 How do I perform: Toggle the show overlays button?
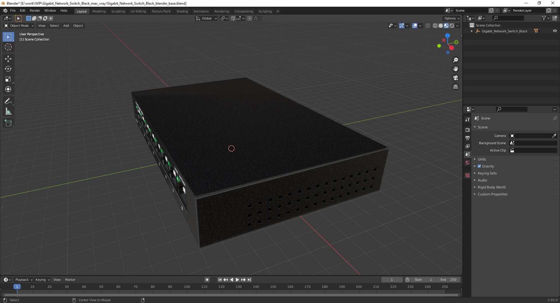pos(415,26)
